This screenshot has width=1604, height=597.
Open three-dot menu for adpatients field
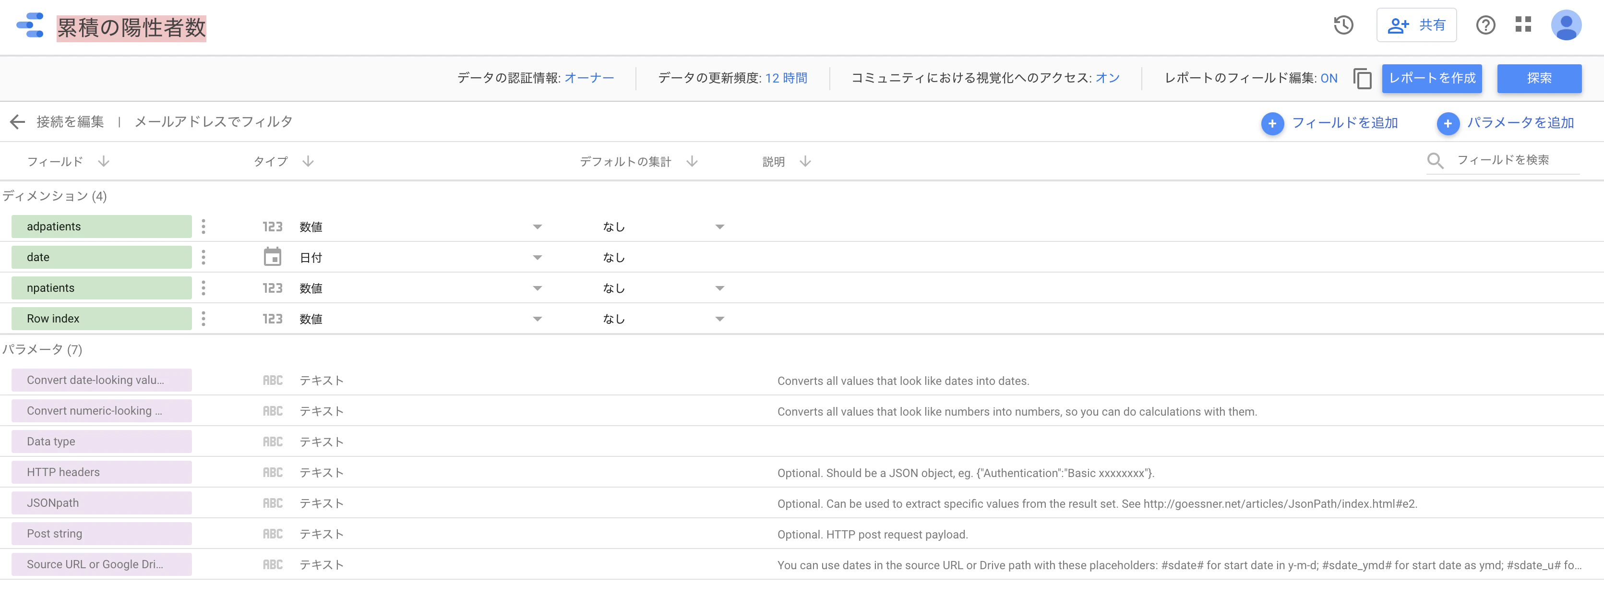pyautogui.click(x=203, y=227)
